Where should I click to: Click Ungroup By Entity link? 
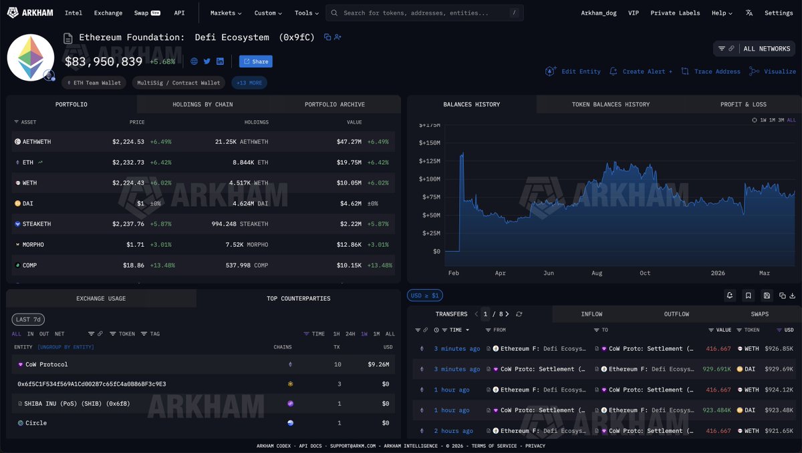[x=65, y=347]
